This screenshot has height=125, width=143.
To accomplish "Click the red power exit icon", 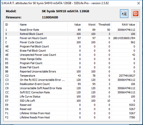I will (x=136, y=13).
